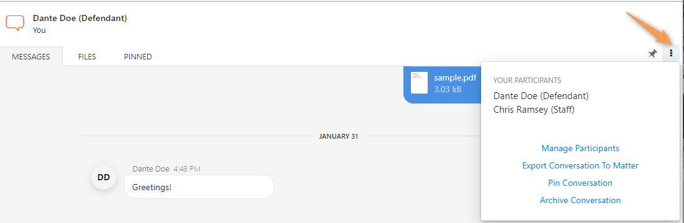The height and width of the screenshot is (223, 684).
Task: Click the orange chat bubble conversation icon
Action: click(x=15, y=23)
